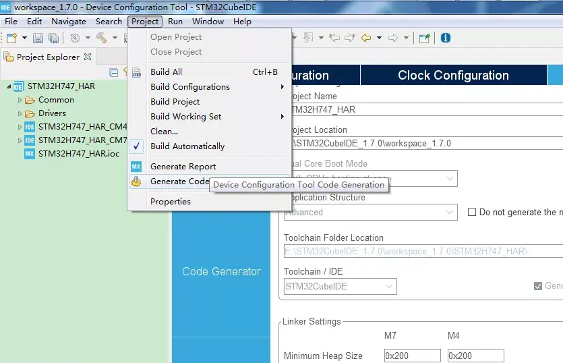Click Collapse All icon in Project Explorer
Screen dimensions: 563x363
click(x=113, y=73)
